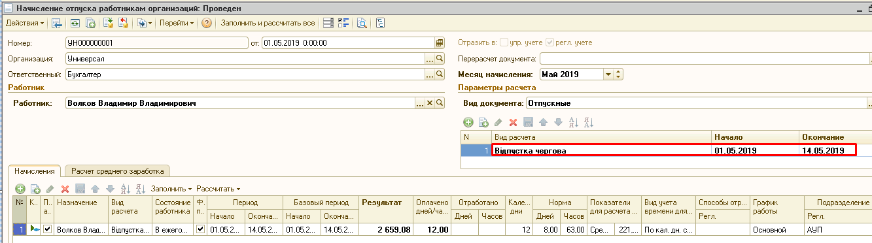Click the checklist options toolbar icon

point(343,23)
